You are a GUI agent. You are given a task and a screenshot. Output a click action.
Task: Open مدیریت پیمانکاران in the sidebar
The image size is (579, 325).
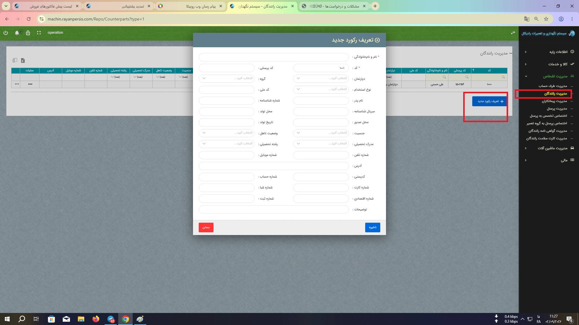click(x=554, y=101)
